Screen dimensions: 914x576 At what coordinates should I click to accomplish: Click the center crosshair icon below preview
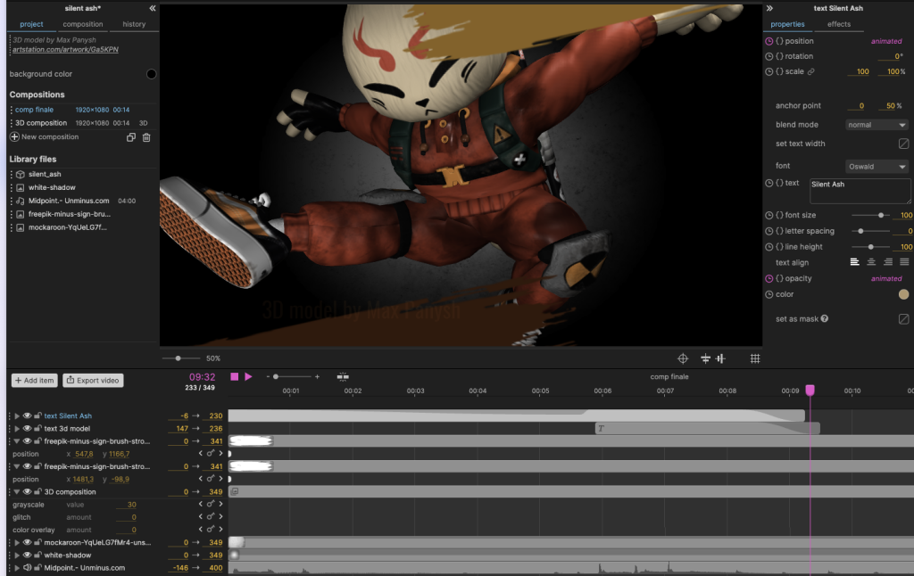click(683, 358)
